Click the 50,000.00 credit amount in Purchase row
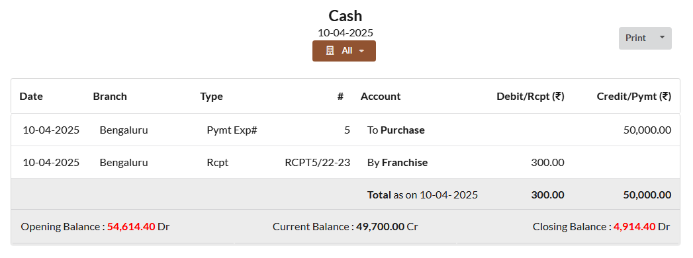 click(x=647, y=130)
